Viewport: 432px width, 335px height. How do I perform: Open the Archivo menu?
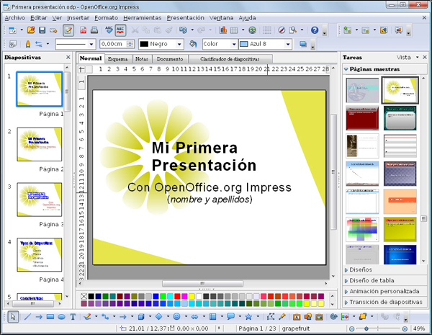tap(15, 18)
